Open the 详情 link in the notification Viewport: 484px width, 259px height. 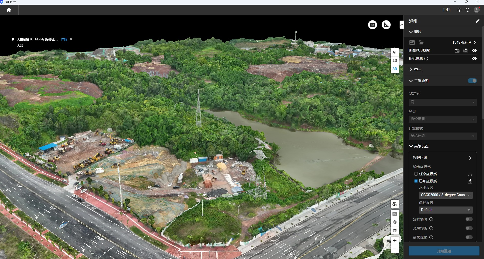click(64, 39)
